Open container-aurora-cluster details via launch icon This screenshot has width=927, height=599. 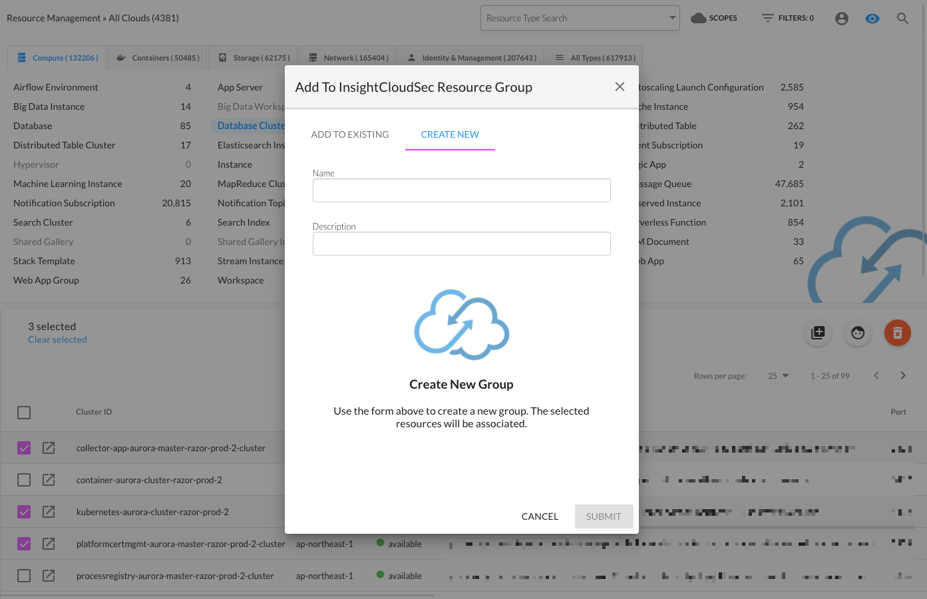[49, 480]
